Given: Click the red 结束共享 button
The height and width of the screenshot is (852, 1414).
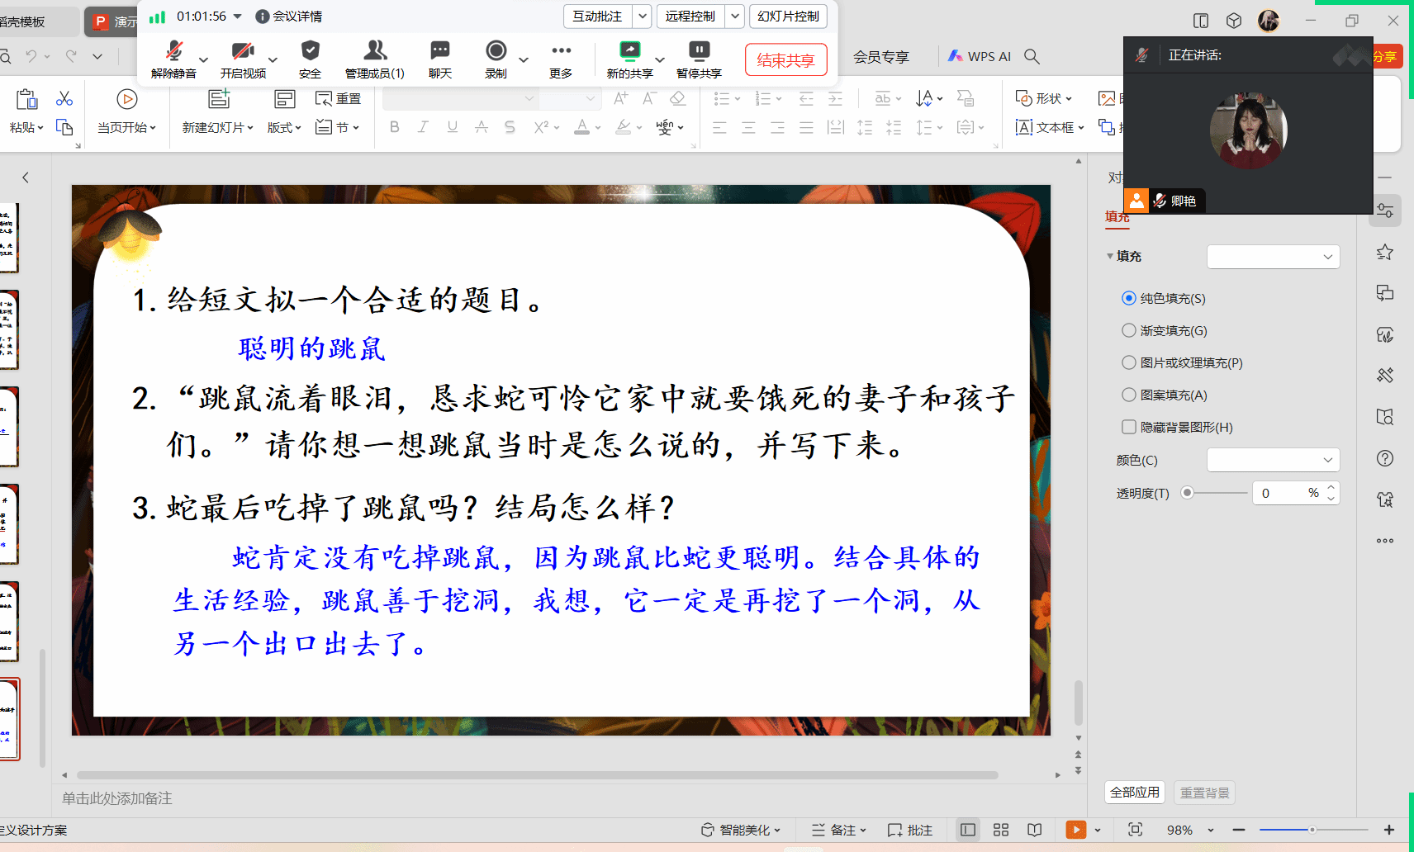Looking at the screenshot, I should pyautogui.click(x=785, y=60).
